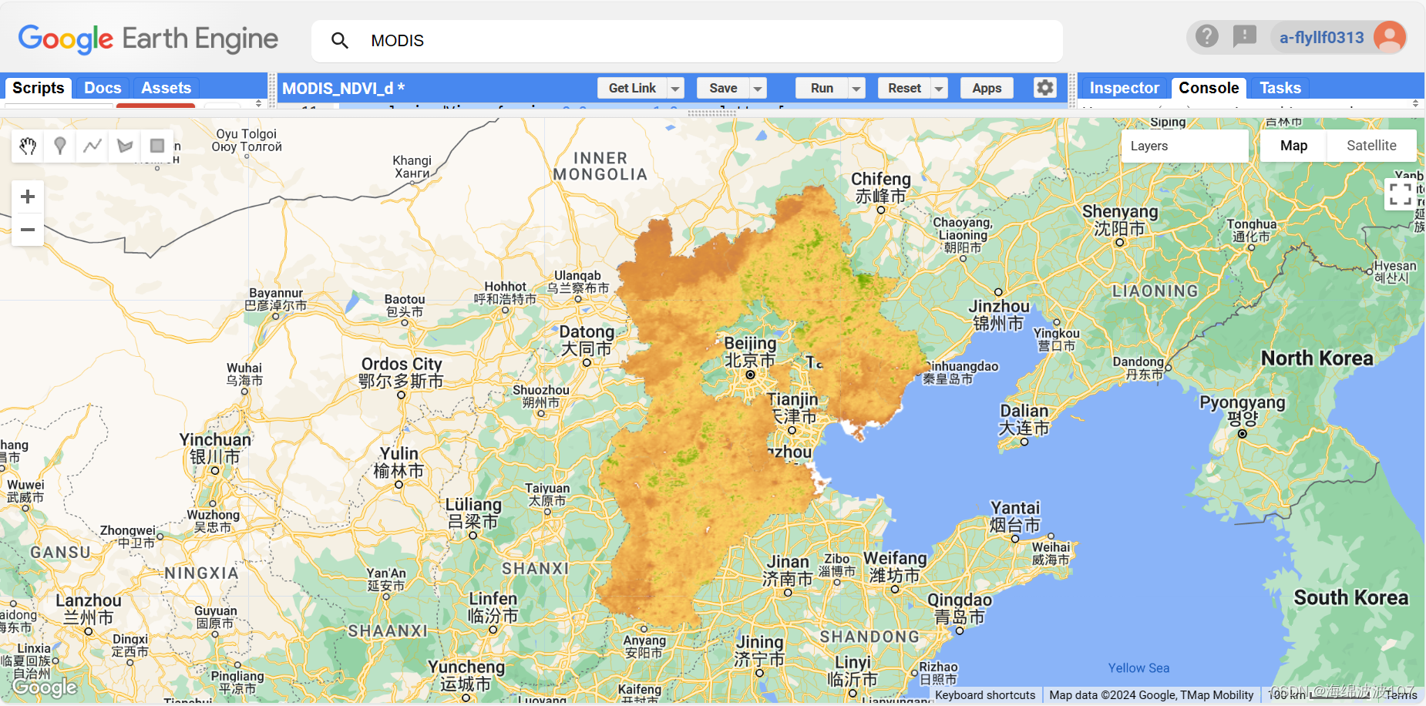The width and height of the screenshot is (1426, 706).
Task: Switch to the Docs tab
Action: 103,88
